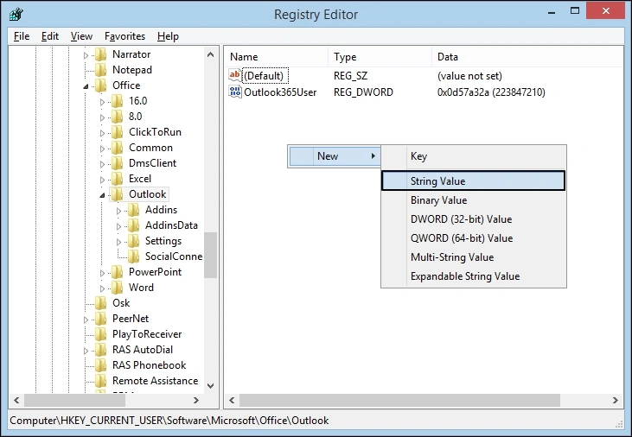Viewport: 632px width, 437px height.
Task: Select the Outlook365User value name
Action: (x=280, y=92)
